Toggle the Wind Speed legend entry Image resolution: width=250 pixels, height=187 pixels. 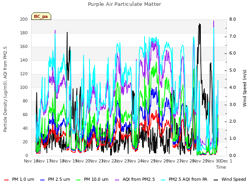[x=230, y=179]
